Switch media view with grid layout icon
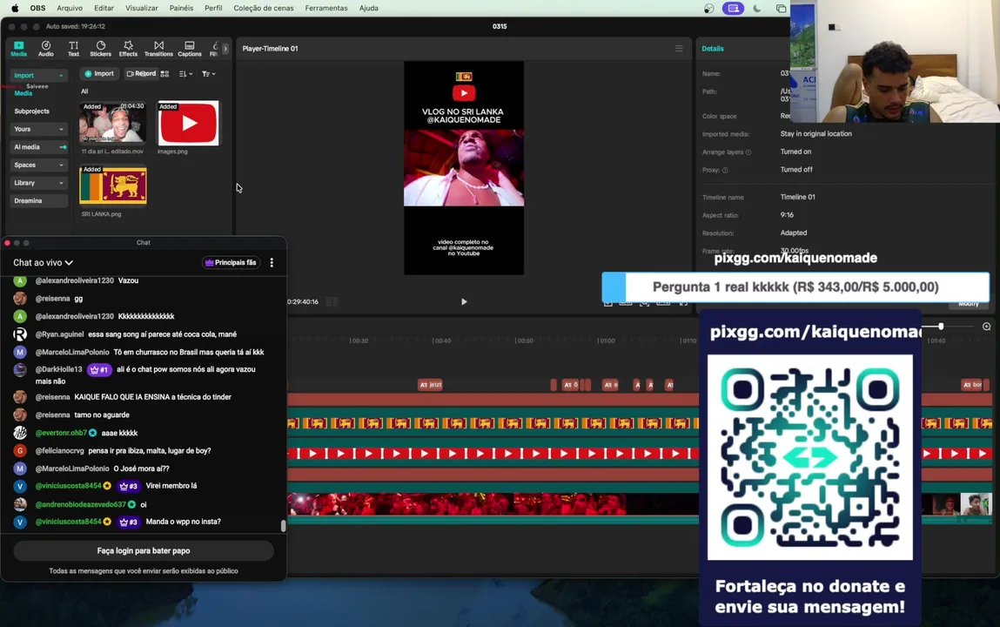The height and width of the screenshot is (627, 1000). [x=165, y=74]
